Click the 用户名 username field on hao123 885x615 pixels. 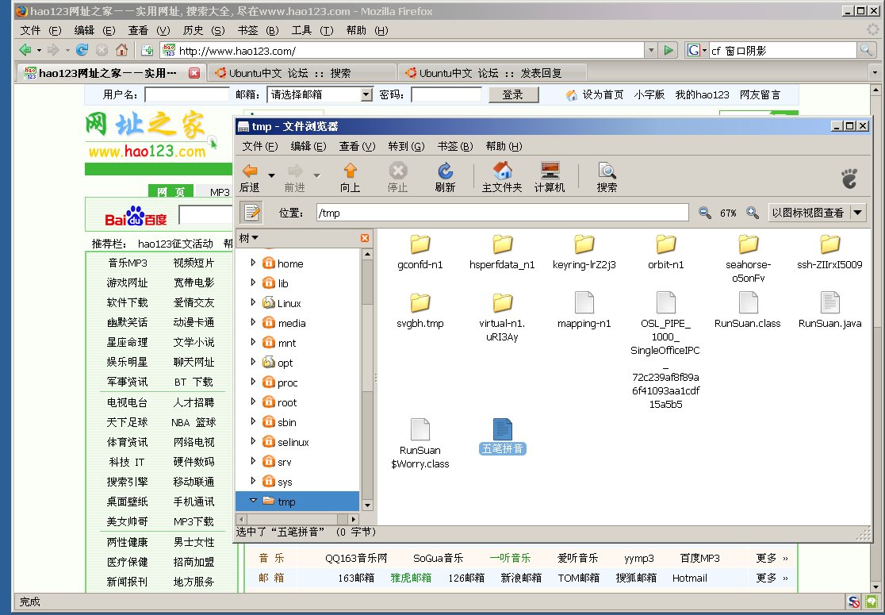187,95
